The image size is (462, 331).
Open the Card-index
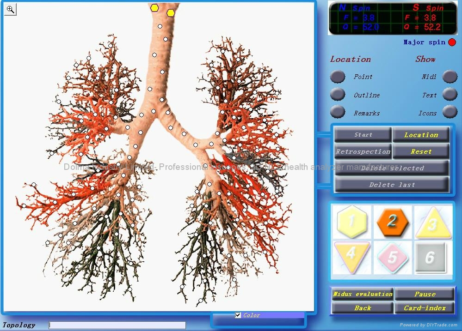click(425, 308)
